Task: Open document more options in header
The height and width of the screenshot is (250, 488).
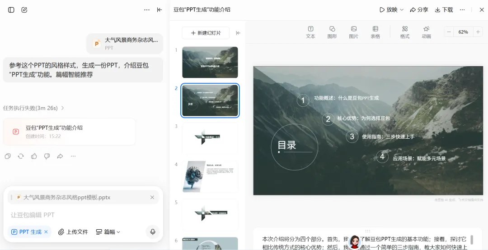Action: (463, 10)
